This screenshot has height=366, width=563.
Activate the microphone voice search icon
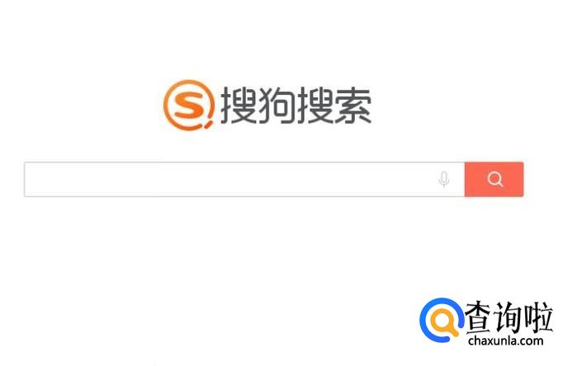(444, 179)
